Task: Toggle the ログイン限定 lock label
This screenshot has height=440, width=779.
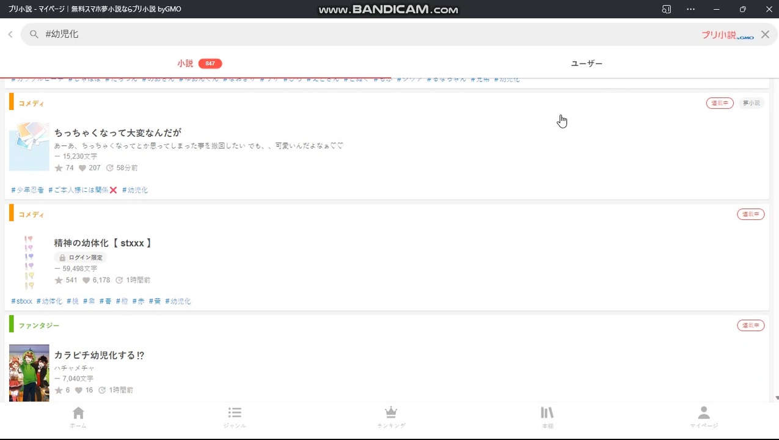Action: [x=80, y=257]
